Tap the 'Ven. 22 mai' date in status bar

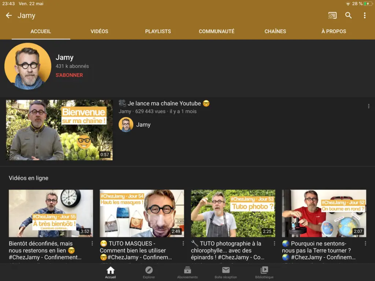click(x=31, y=4)
